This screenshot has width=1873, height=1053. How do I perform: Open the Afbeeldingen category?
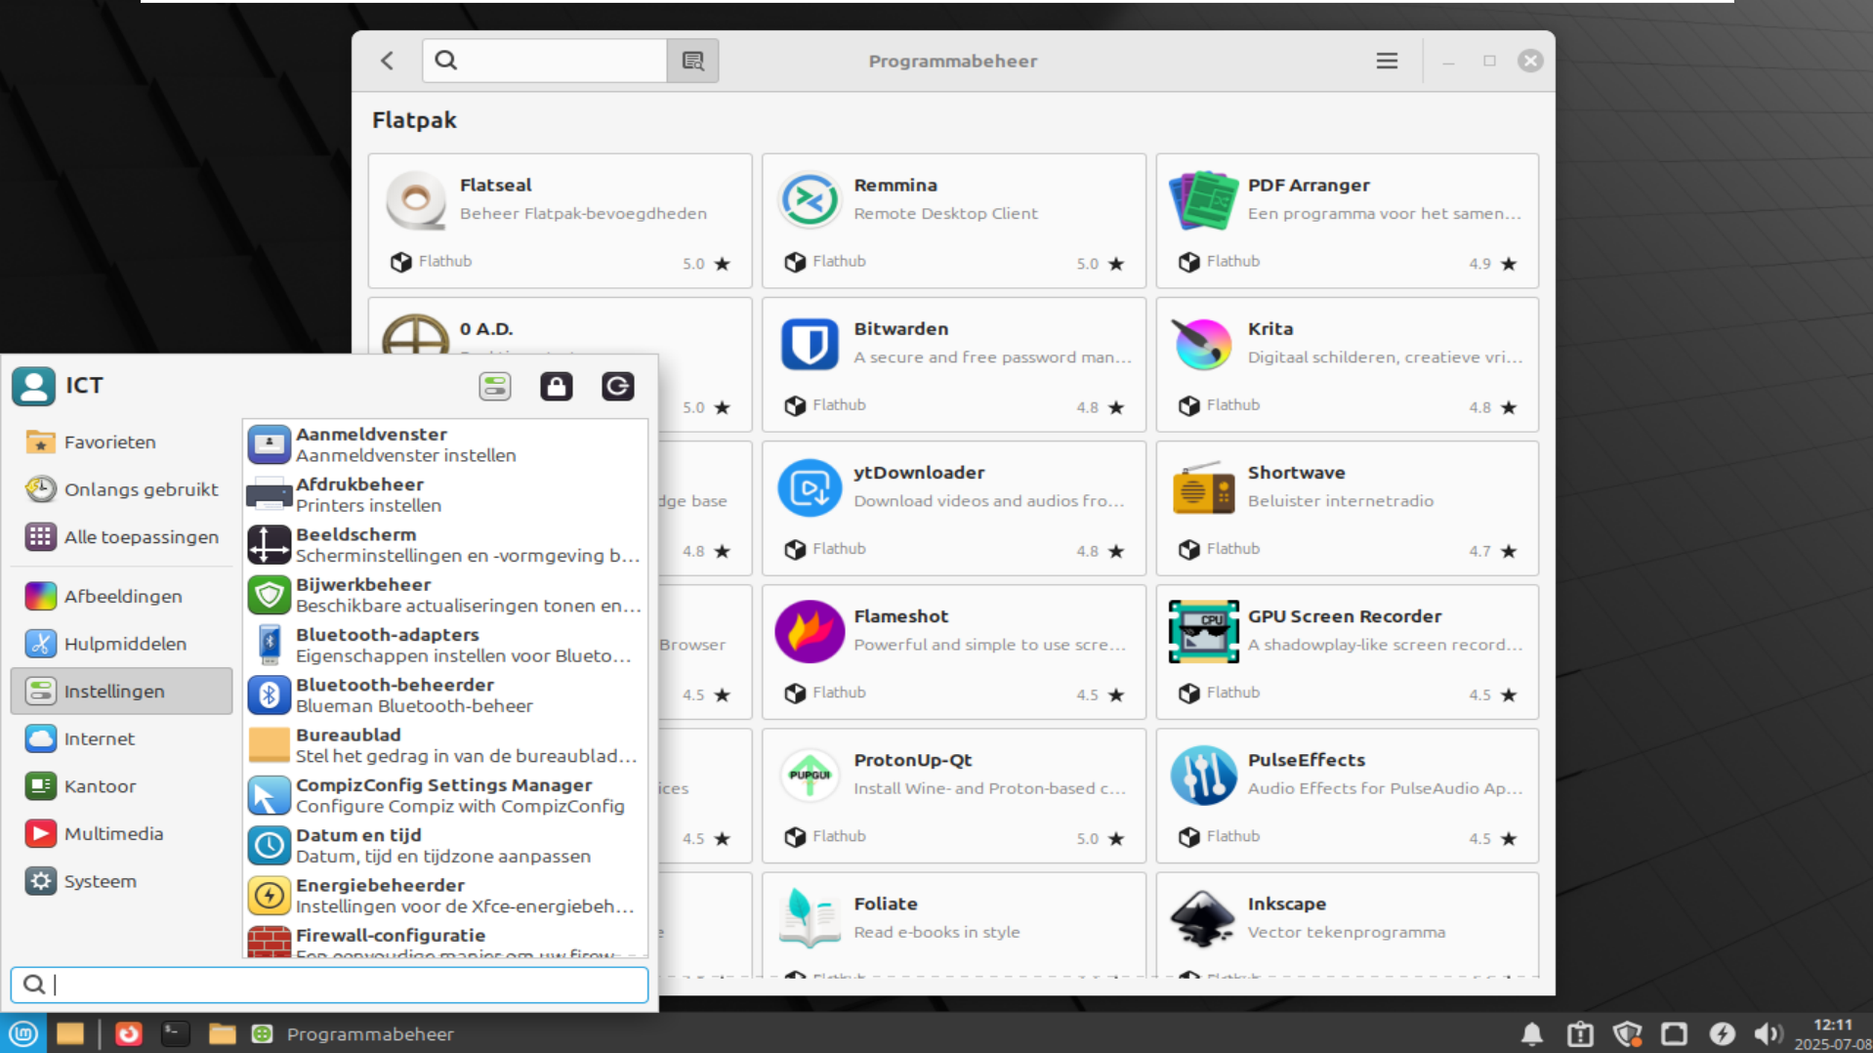click(122, 596)
